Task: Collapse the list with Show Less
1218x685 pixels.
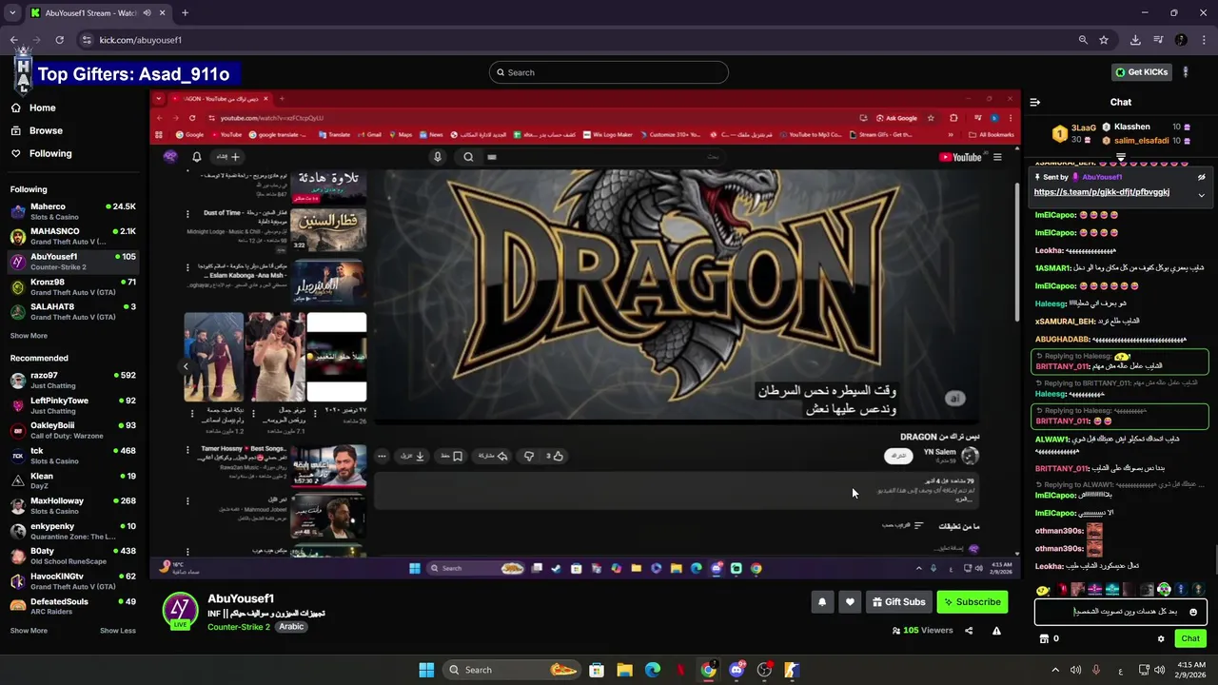Action: pyautogui.click(x=118, y=630)
